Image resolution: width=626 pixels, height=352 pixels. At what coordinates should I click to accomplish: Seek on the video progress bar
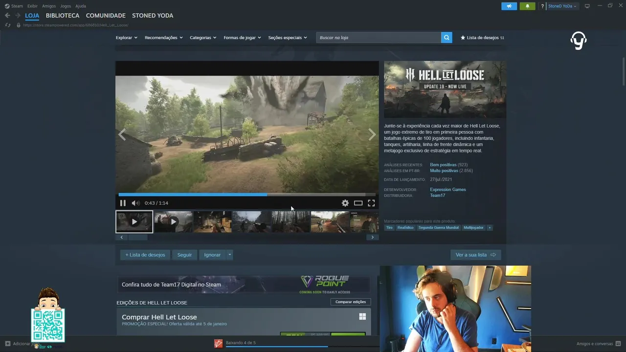coord(247,195)
